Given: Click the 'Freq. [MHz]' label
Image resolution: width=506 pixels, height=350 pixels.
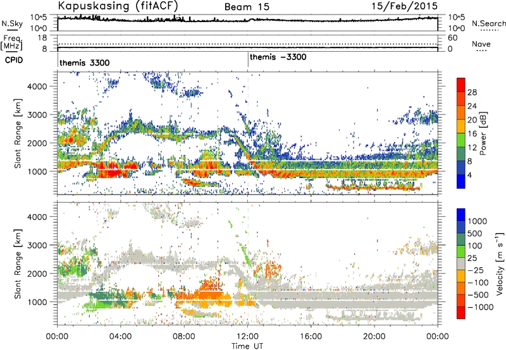Looking at the screenshot, I should [11, 42].
